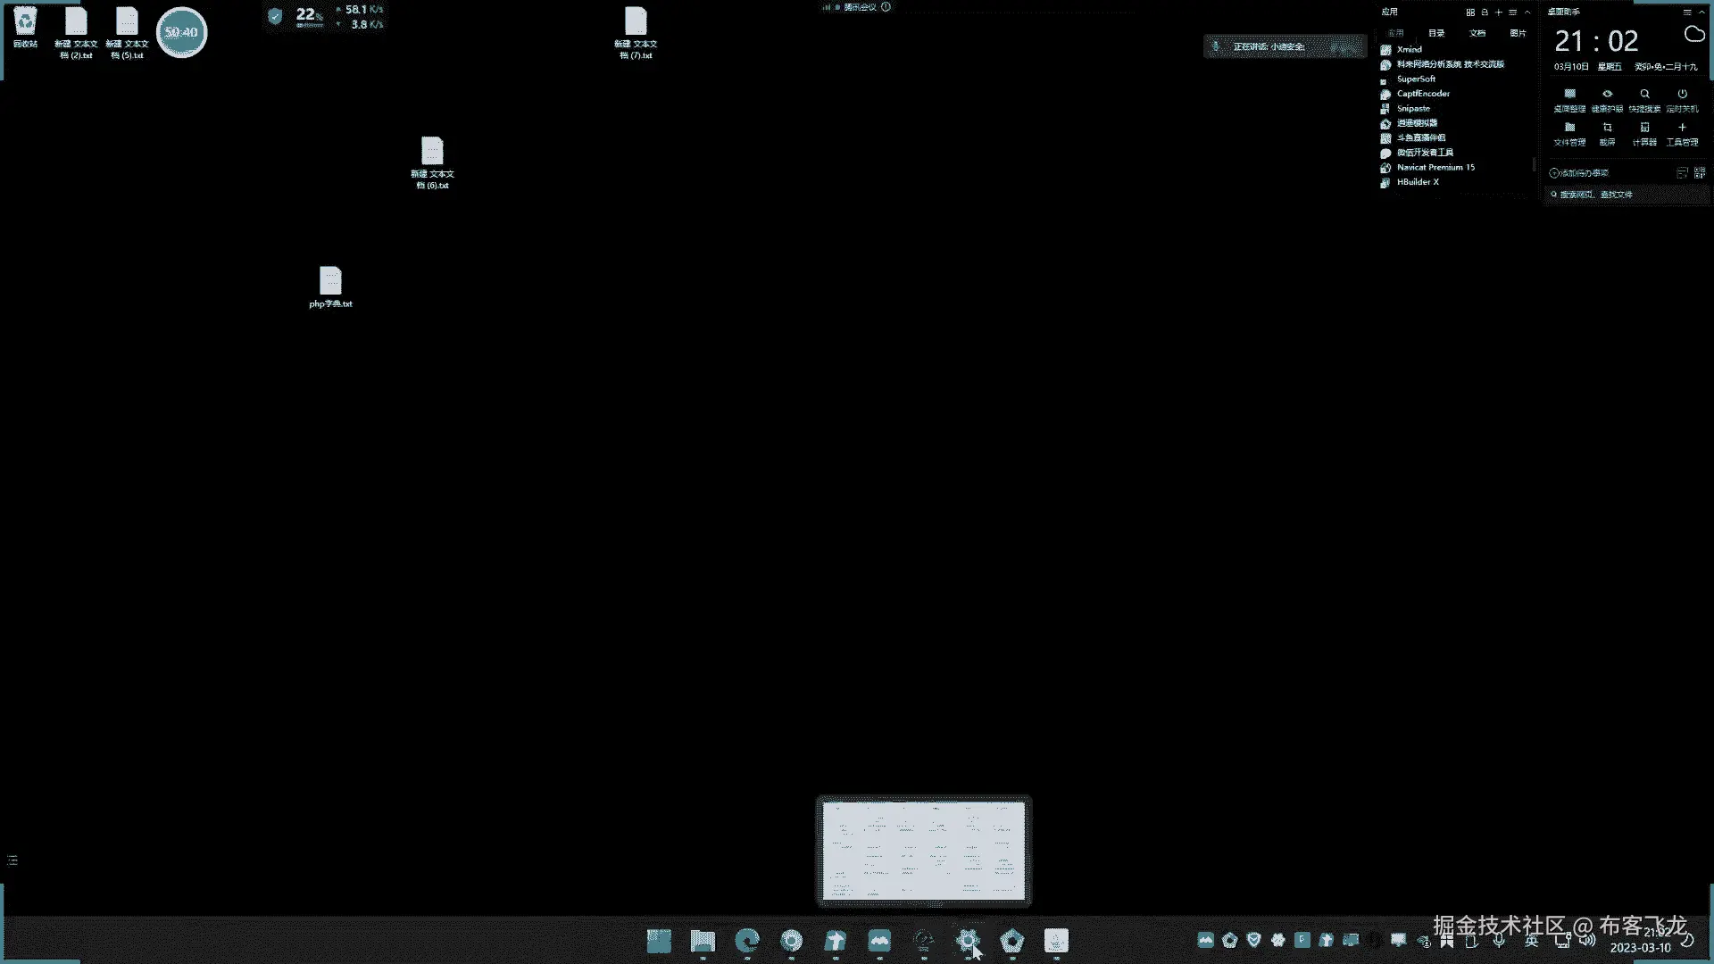Screen dimensions: 1714x964
Task: Switch to the 图片 tab
Action: pyautogui.click(x=1518, y=33)
